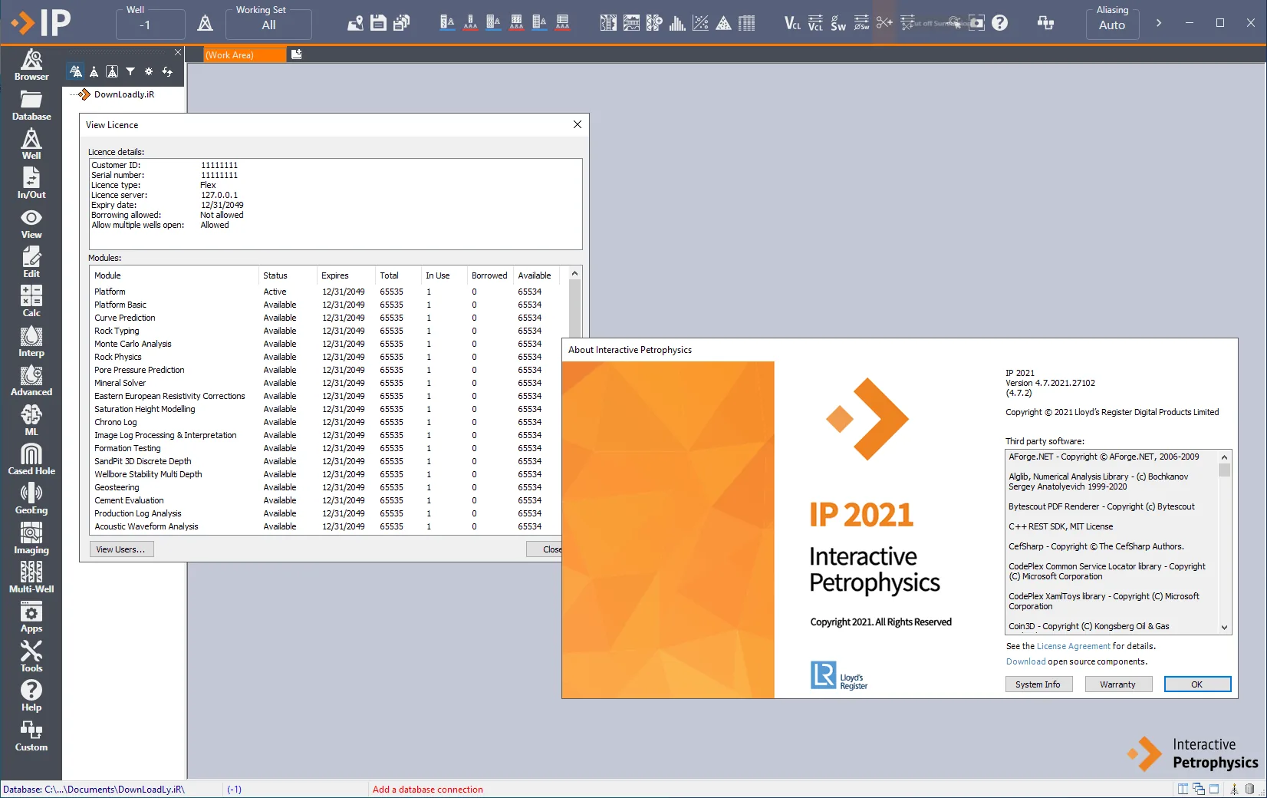
Task: Open the License Agreement link
Action: (1073, 646)
